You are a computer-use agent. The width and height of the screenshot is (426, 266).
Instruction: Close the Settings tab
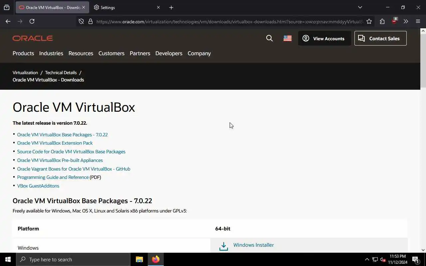pyautogui.click(x=158, y=7)
